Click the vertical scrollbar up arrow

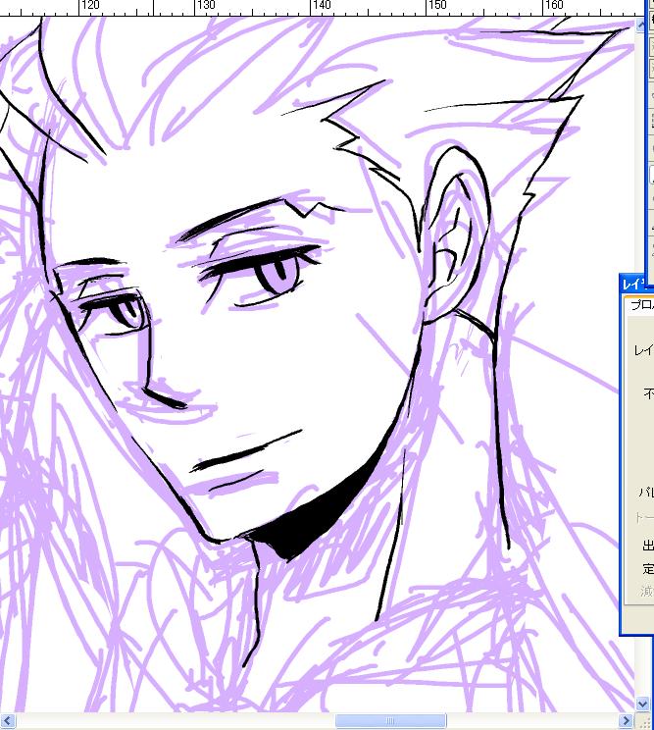(641, 25)
